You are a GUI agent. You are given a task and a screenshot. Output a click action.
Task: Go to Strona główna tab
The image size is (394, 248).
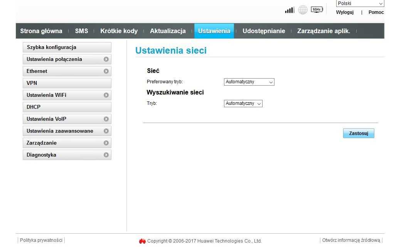coord(41,31)
